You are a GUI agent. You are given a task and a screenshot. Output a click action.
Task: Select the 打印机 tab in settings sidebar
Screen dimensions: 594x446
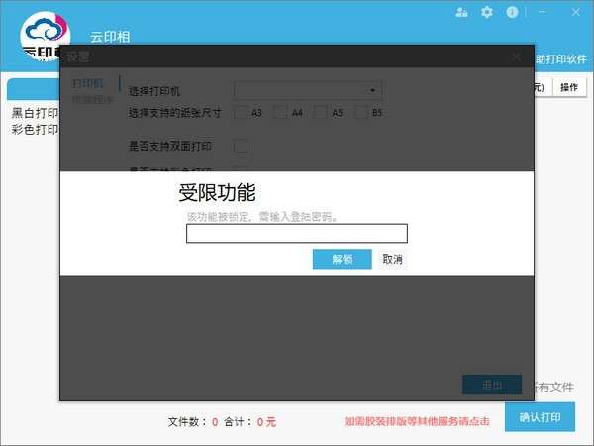tap(88, 83)
